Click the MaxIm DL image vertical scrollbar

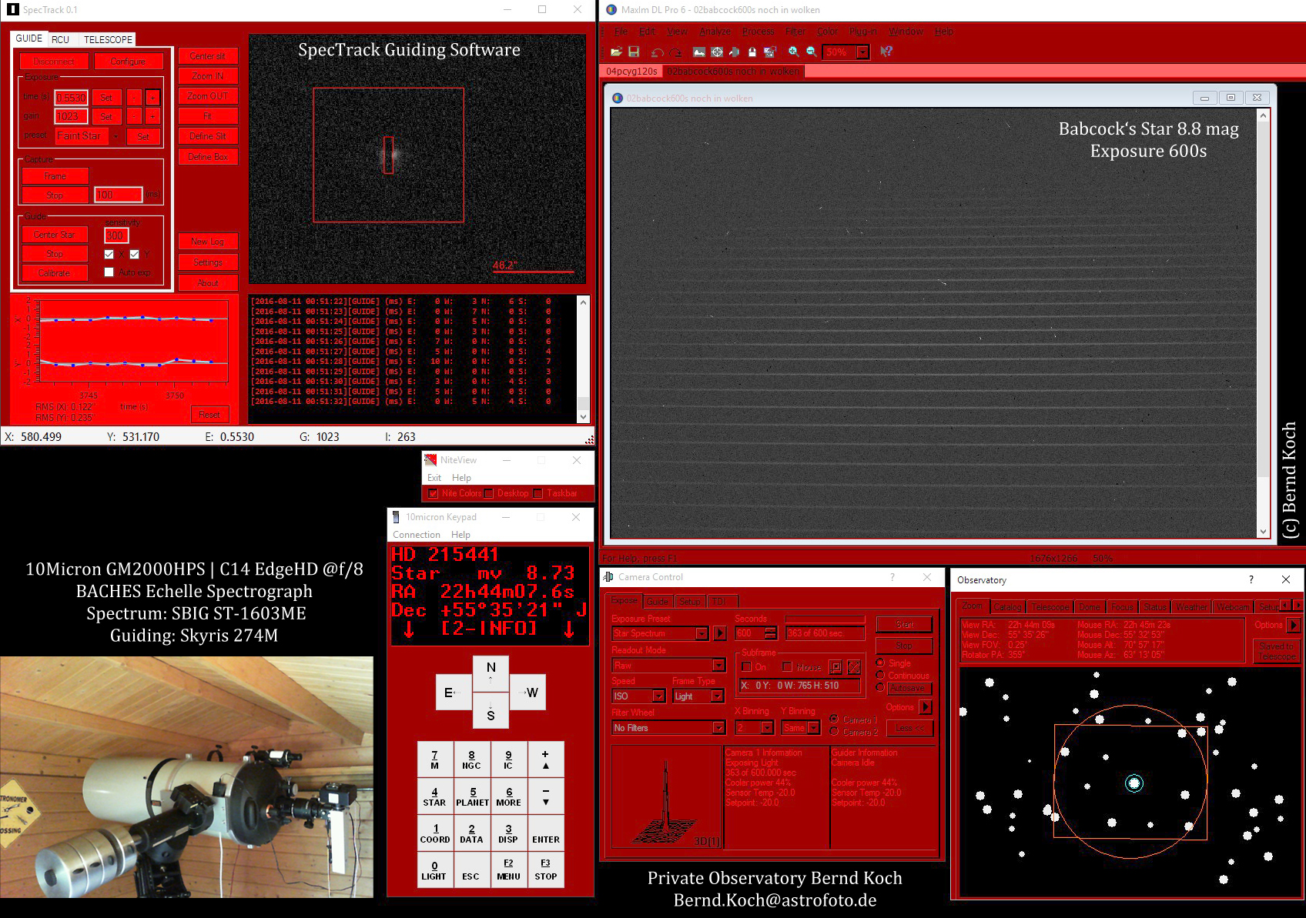tap(1263, 322)
